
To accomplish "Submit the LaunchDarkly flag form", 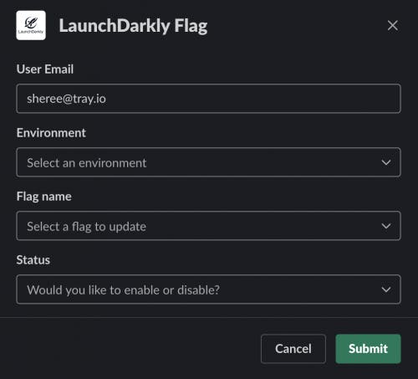I will pos(368,349).
